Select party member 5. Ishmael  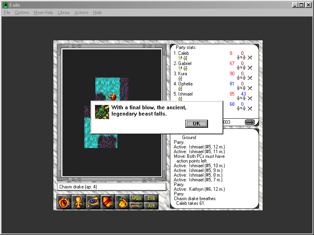point(183,94)
